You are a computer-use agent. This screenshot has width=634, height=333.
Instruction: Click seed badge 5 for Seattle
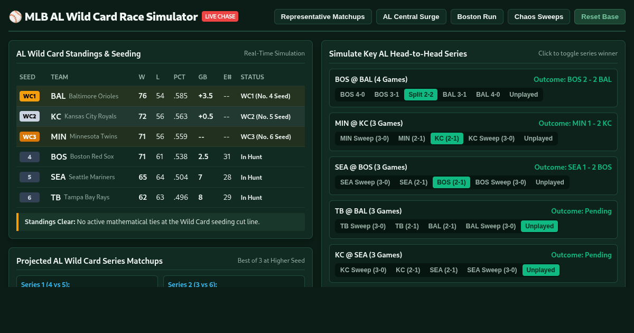(30, 177)
